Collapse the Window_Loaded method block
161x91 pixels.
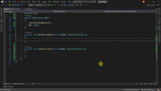point(15,35)
